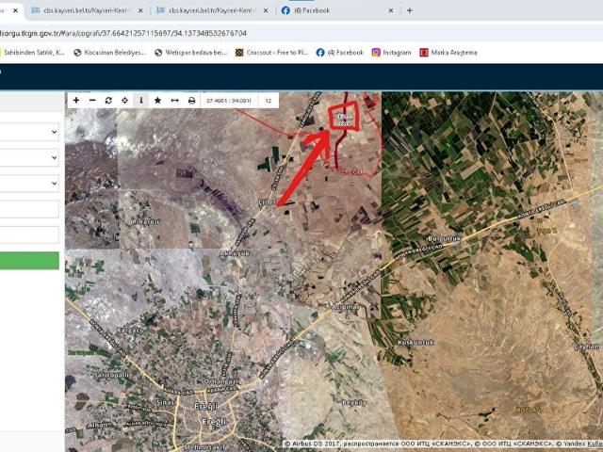Open a new browser tab with plus button
603x452 pixels.
click(410, 10)
